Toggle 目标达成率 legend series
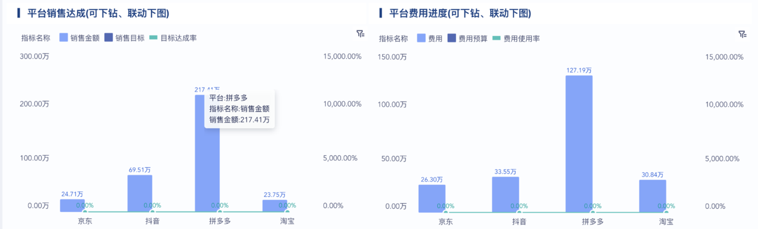Screen dimensions: 758x229 [173, 38]
